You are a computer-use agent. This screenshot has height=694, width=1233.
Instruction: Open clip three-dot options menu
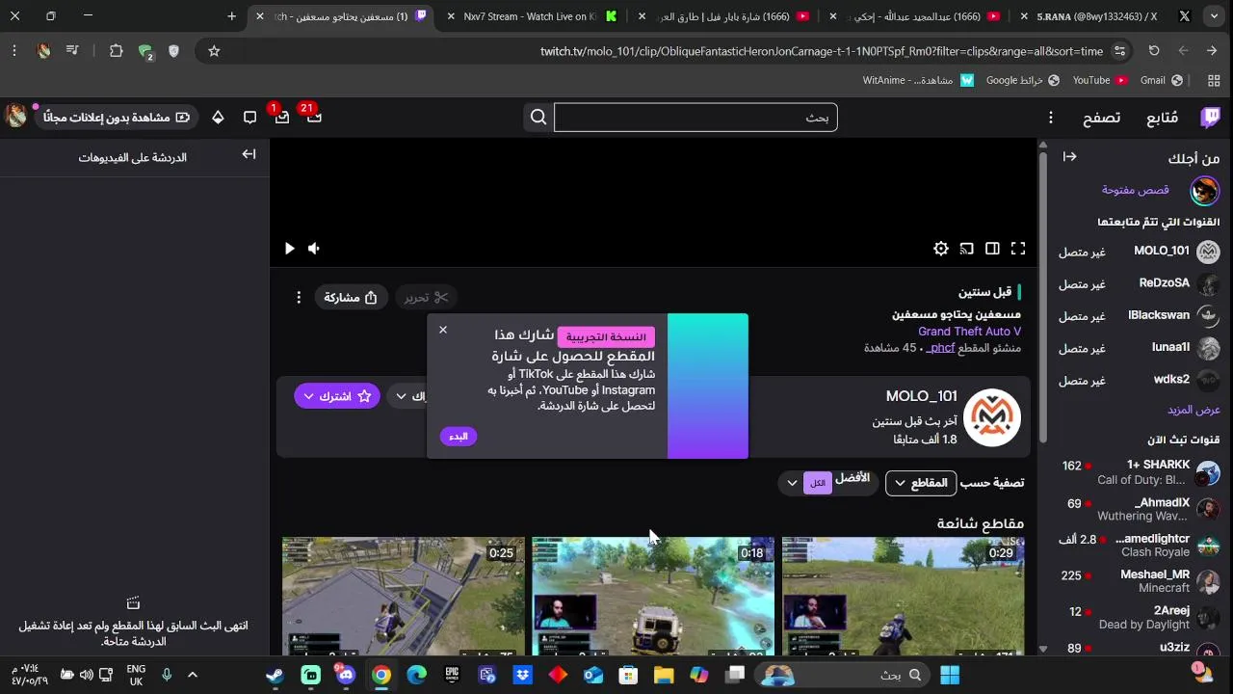point(299,298)
